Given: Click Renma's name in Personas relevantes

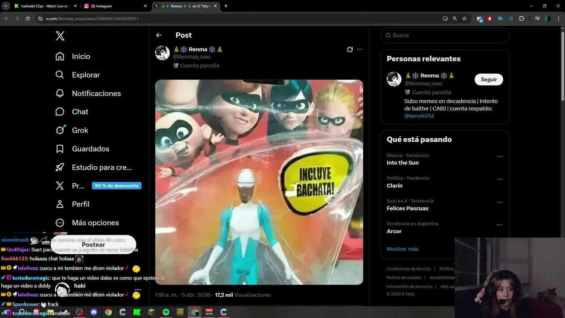Looking at the screenshot, I should tap(430, 76).
